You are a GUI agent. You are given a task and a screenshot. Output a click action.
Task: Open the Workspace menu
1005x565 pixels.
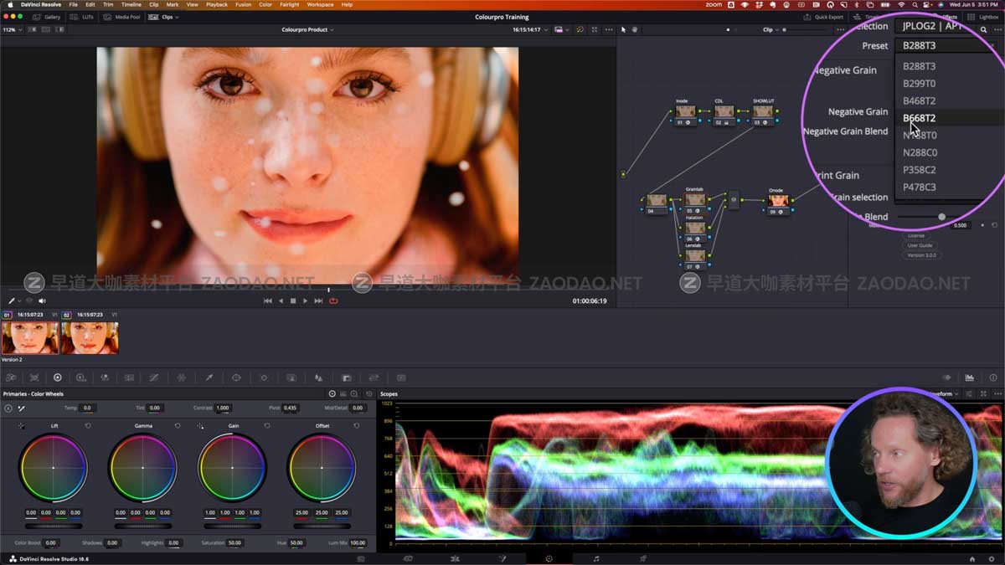point(320,4)
